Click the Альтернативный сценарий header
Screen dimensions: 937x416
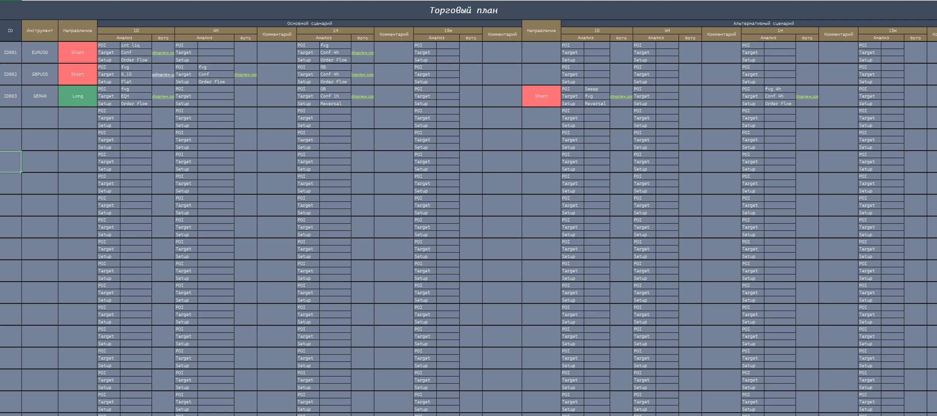[763, 23]
